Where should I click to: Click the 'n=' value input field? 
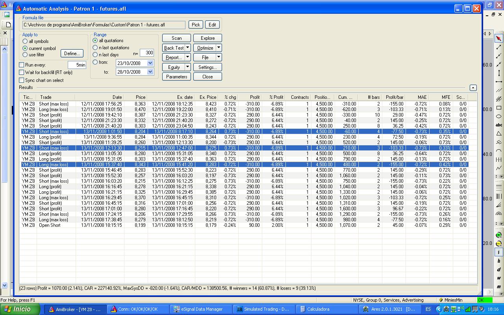coord(146,53)
